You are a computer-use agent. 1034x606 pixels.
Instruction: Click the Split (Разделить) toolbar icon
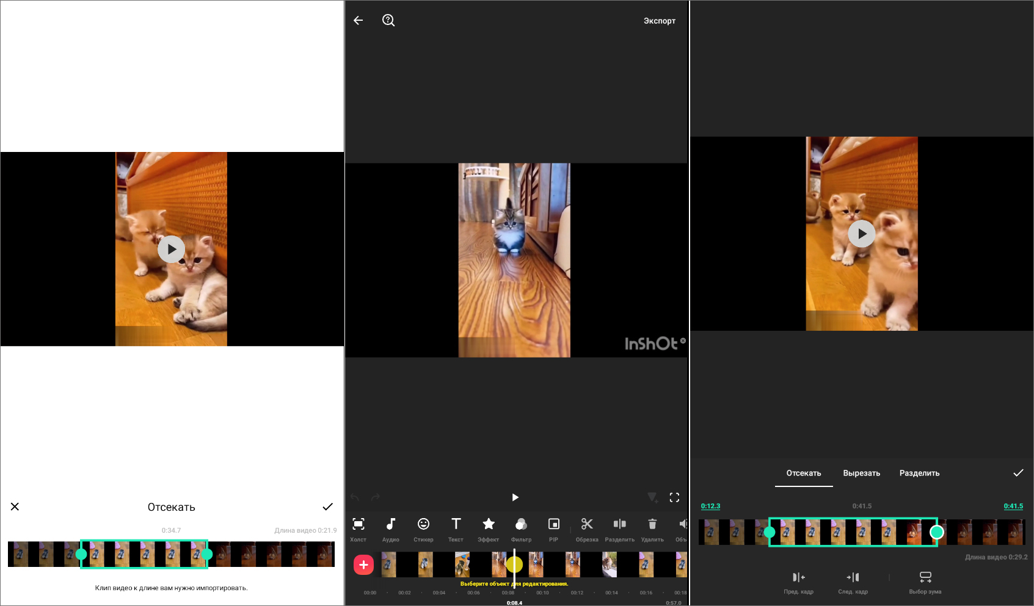[619, 528]
